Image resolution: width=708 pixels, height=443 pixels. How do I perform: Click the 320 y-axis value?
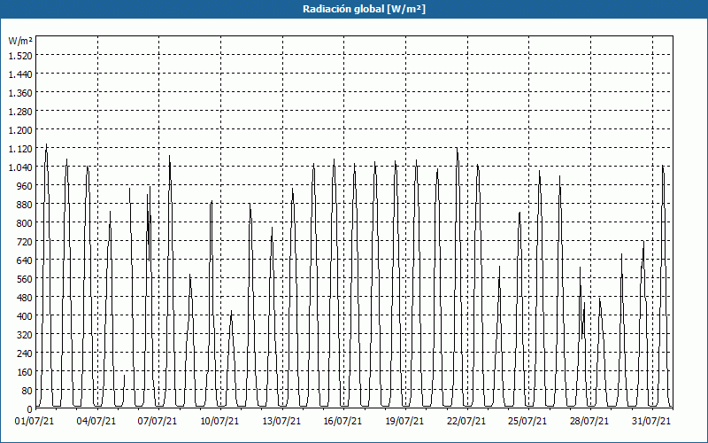click(25, 335)
